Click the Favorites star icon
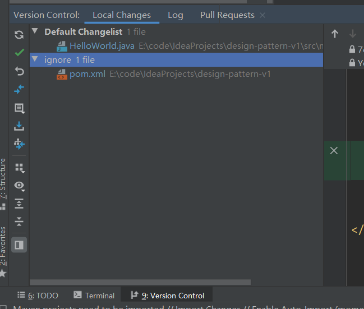This screenshot has width=364, height=309. 3,273
